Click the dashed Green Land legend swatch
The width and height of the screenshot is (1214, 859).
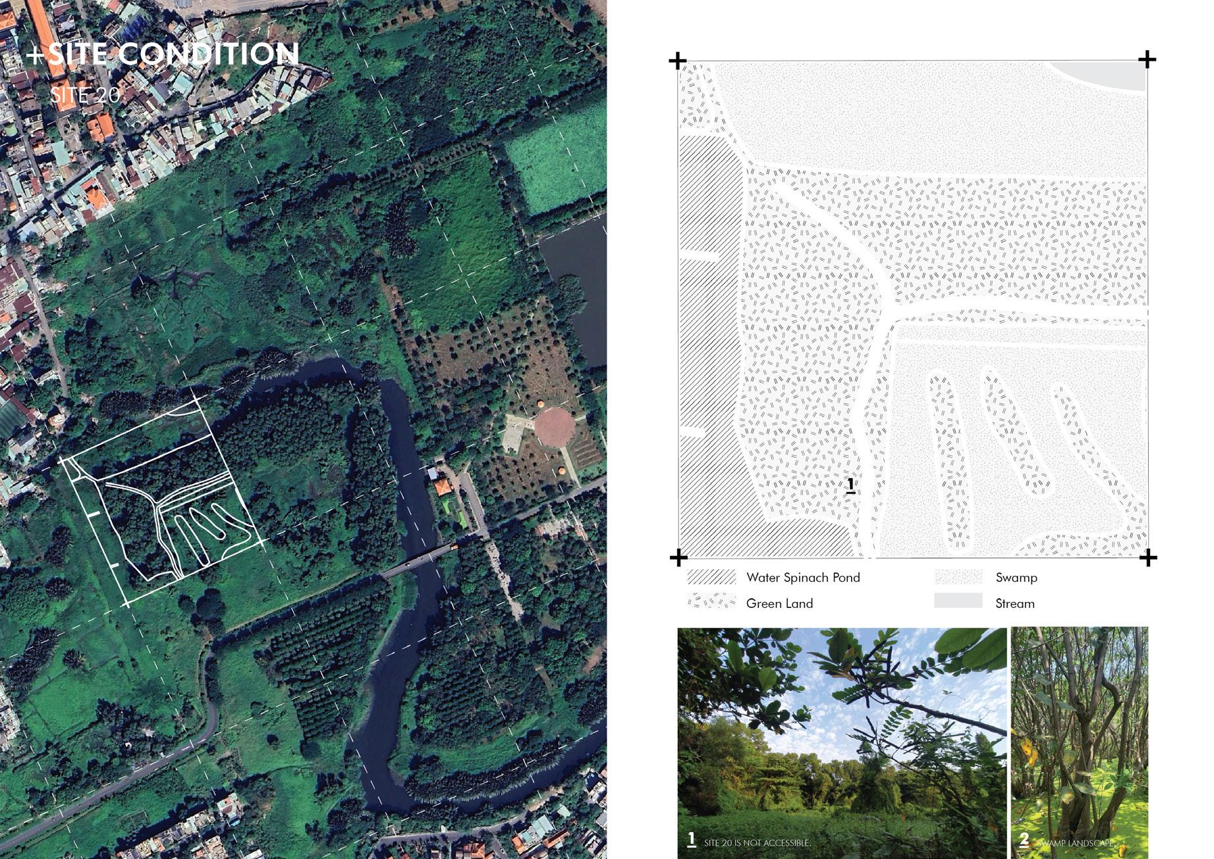tap(711, 601)
